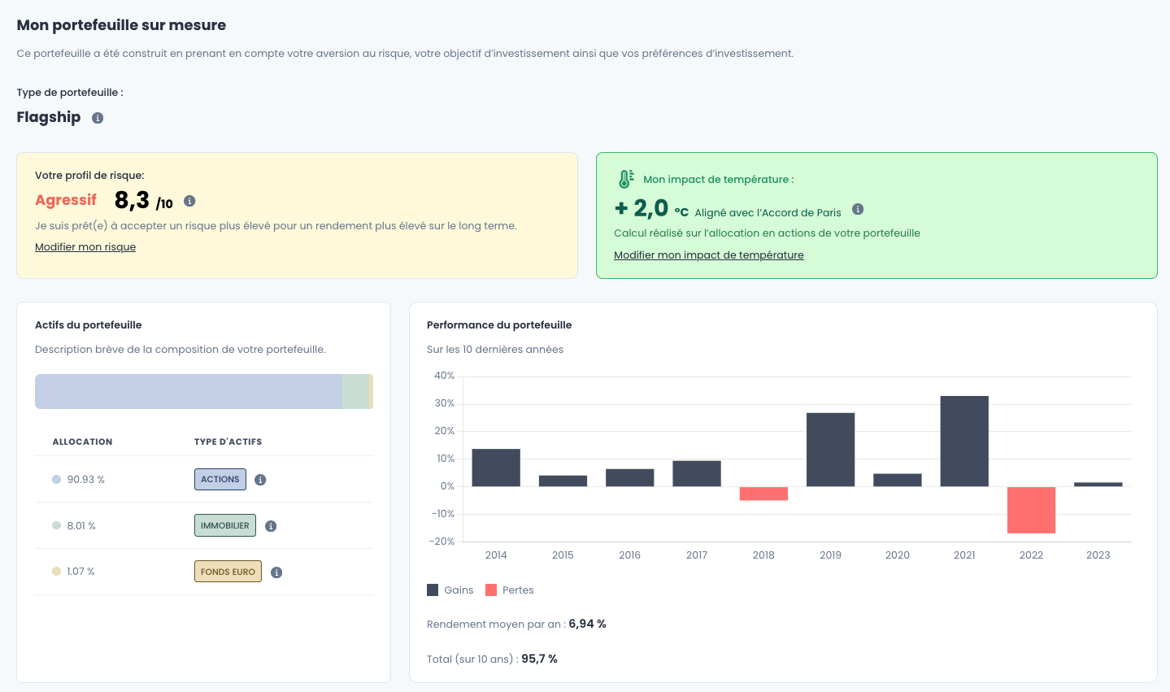The image size is (1170, 692).
Task: Open the info tooltip beside the 8,3/10 risk score
Action: (190, 201)
